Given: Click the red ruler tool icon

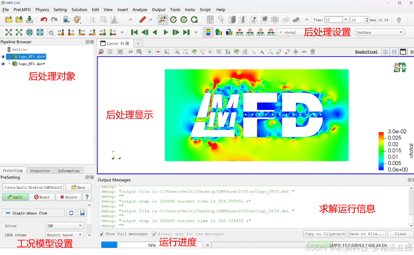Looking at the screenshot, I should click(142, 19).
